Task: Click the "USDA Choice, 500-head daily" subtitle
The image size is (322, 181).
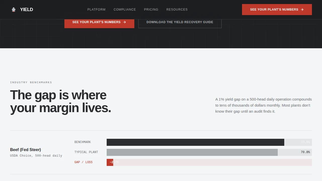Action: pos(36,156)
